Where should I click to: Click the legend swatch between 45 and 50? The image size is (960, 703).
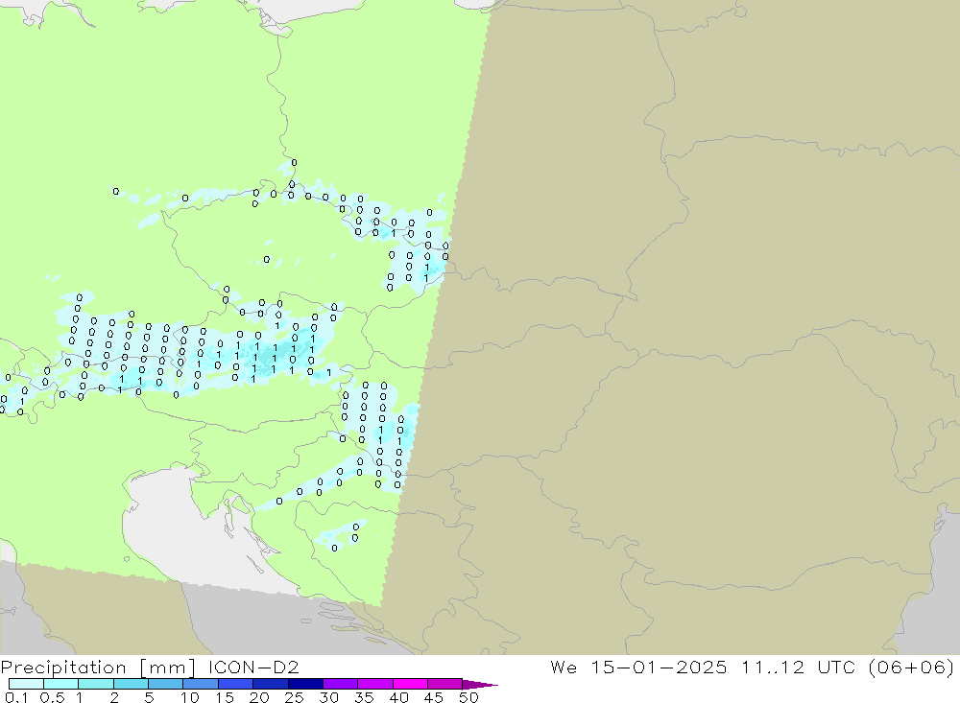[444, 684]
